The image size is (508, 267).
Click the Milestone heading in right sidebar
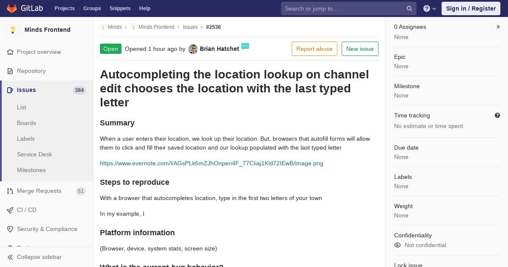click(x=407, y=86)
